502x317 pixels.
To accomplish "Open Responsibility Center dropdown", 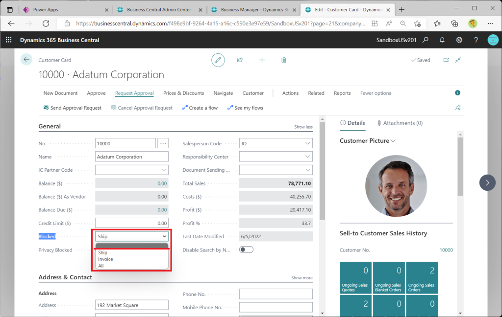I will coord(307,157).
